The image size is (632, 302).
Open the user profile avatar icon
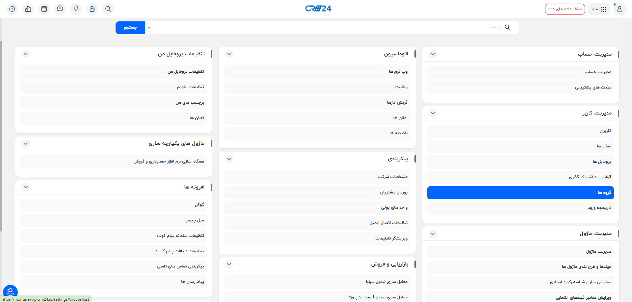(620, 9)
